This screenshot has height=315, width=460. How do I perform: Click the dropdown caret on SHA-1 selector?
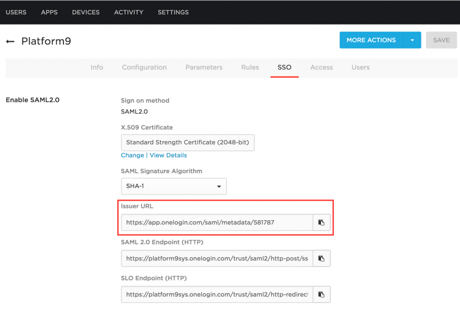click(219, 186)
